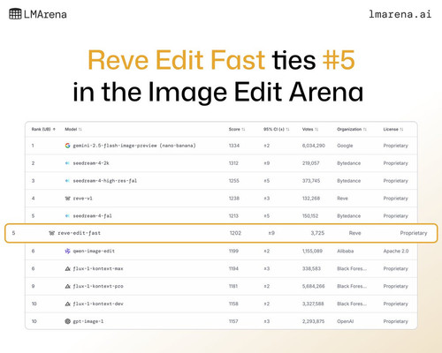Click the sort arrows next to Score header
Viewport: 442px width, 353px height.
[x=243, y=129]
